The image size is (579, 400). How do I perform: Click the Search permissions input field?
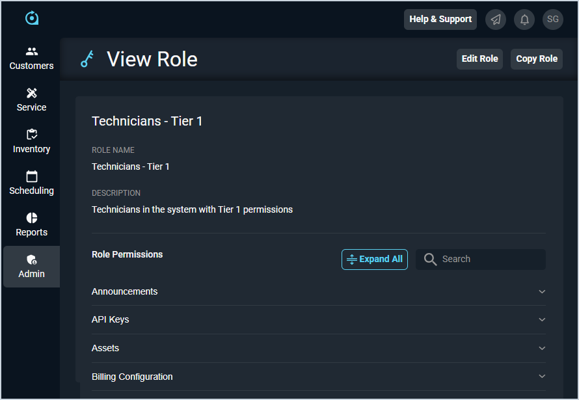pyautogui.click(x=480, y=260)
